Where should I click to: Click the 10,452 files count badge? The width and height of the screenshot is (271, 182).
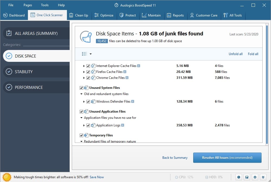(102, 41)
